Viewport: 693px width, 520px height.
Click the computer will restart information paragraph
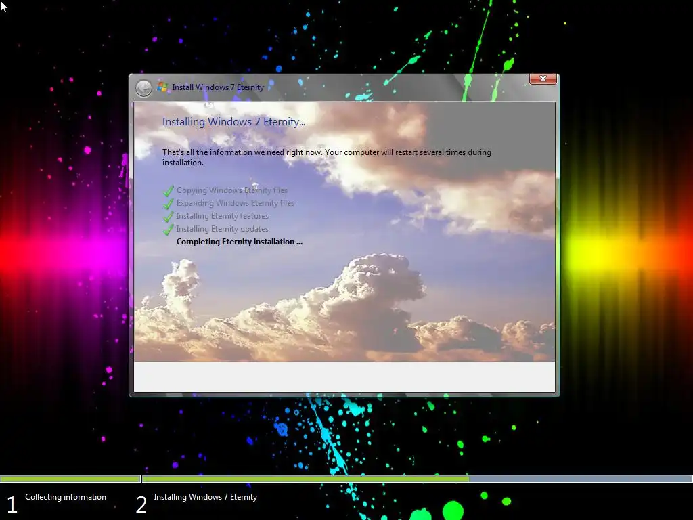pos(327,157)
